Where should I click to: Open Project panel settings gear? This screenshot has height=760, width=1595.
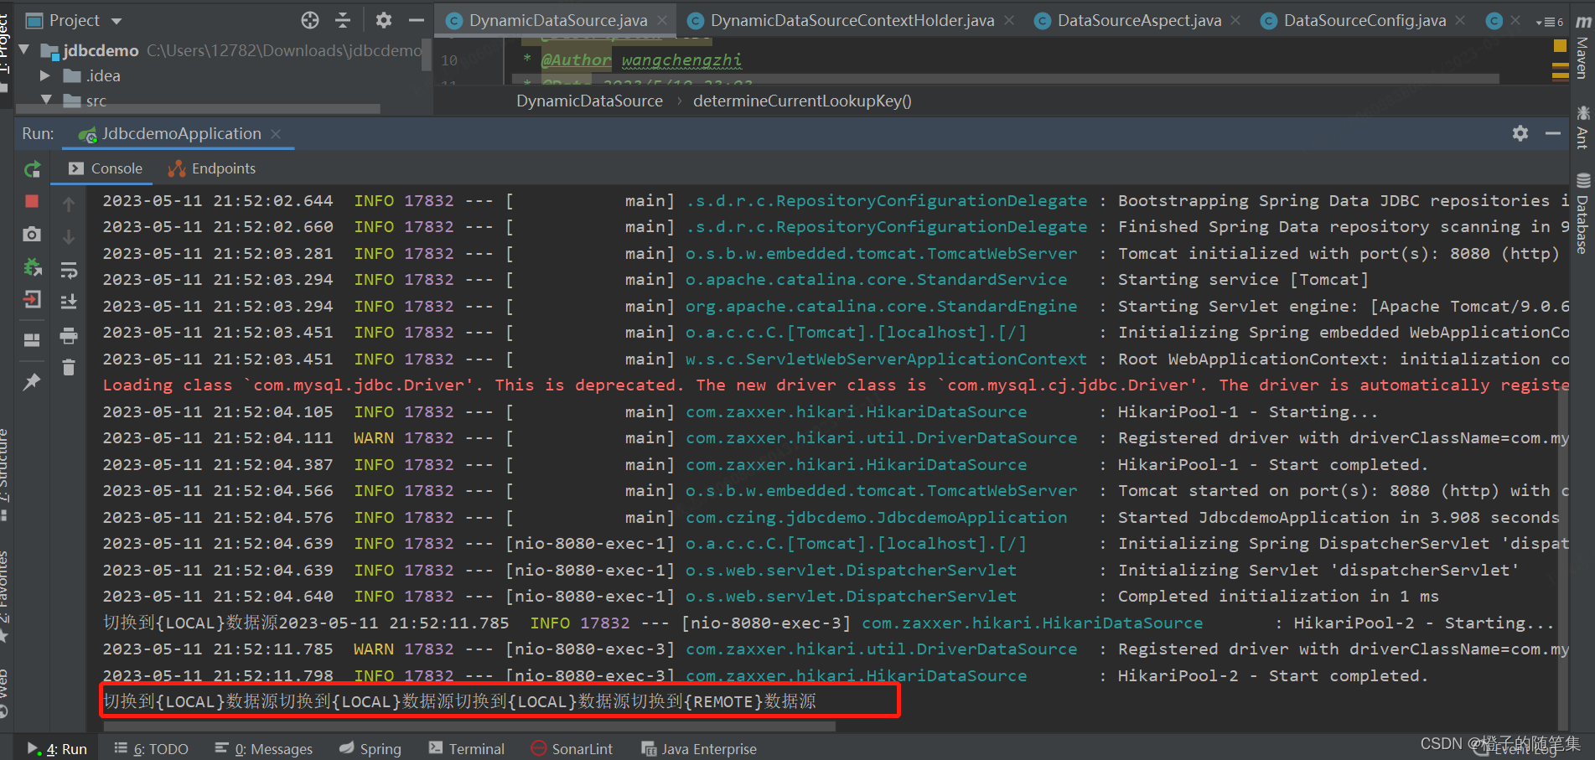[x=384, y=20]
